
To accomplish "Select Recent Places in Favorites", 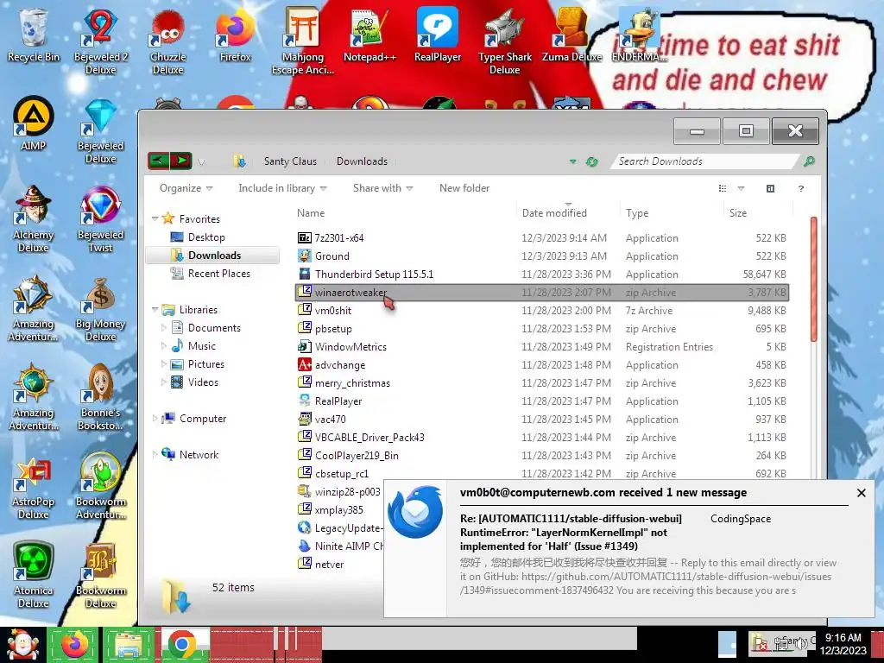I will pyautogui.click(x=211, y=274).
